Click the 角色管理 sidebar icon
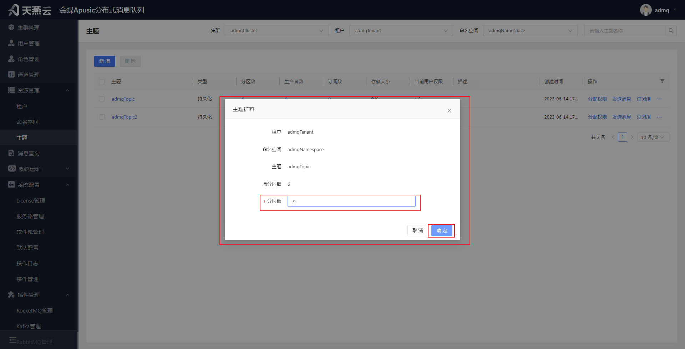Viewport: 685px width, 349px height. click(x=11, y=59)
